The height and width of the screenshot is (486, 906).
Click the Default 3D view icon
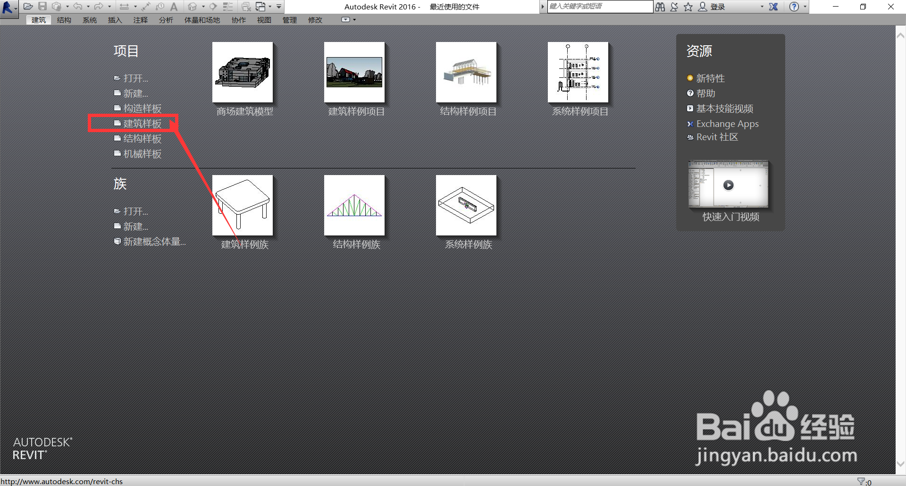pyautogui.click(x=192, y=7)
